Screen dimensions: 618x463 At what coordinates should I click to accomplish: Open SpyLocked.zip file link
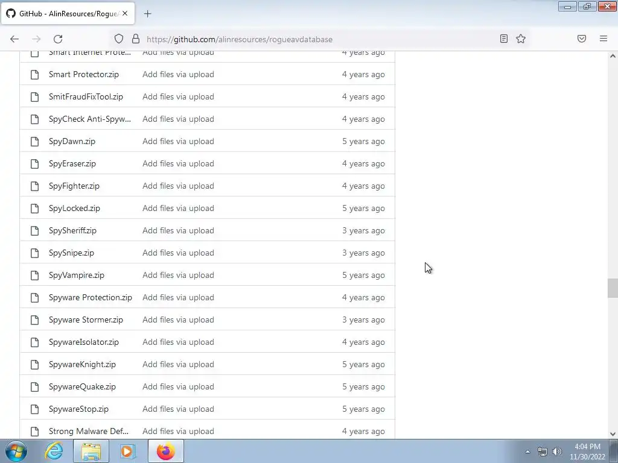tap(74, 208)
